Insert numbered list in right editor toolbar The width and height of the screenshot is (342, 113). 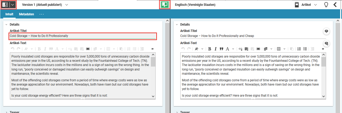299,49
